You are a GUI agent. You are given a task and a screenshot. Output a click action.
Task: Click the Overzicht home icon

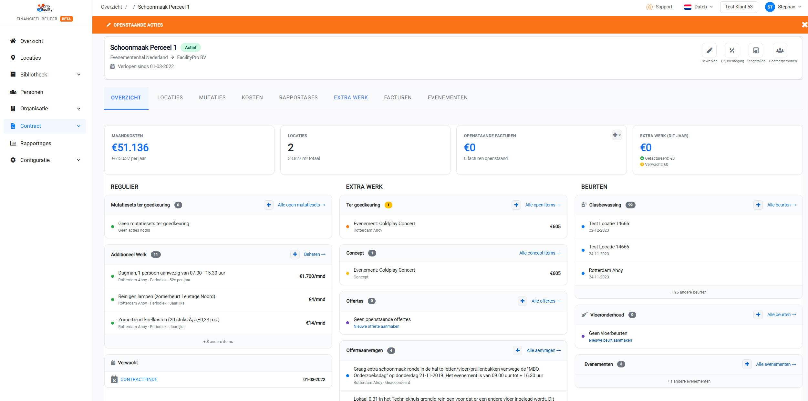click(x=13, y=41)
